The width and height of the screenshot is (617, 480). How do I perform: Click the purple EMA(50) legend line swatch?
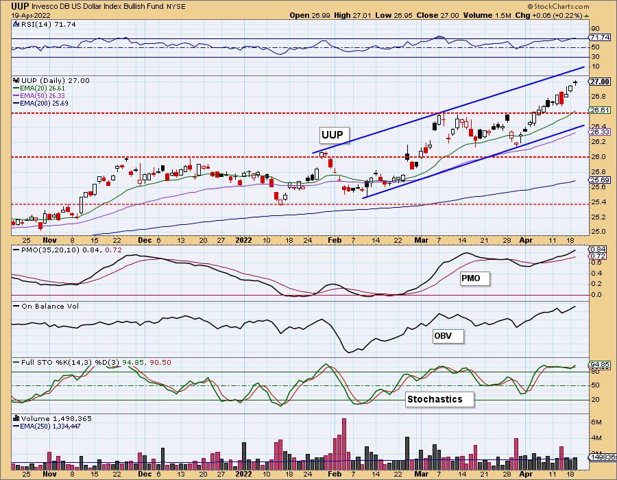16,96
